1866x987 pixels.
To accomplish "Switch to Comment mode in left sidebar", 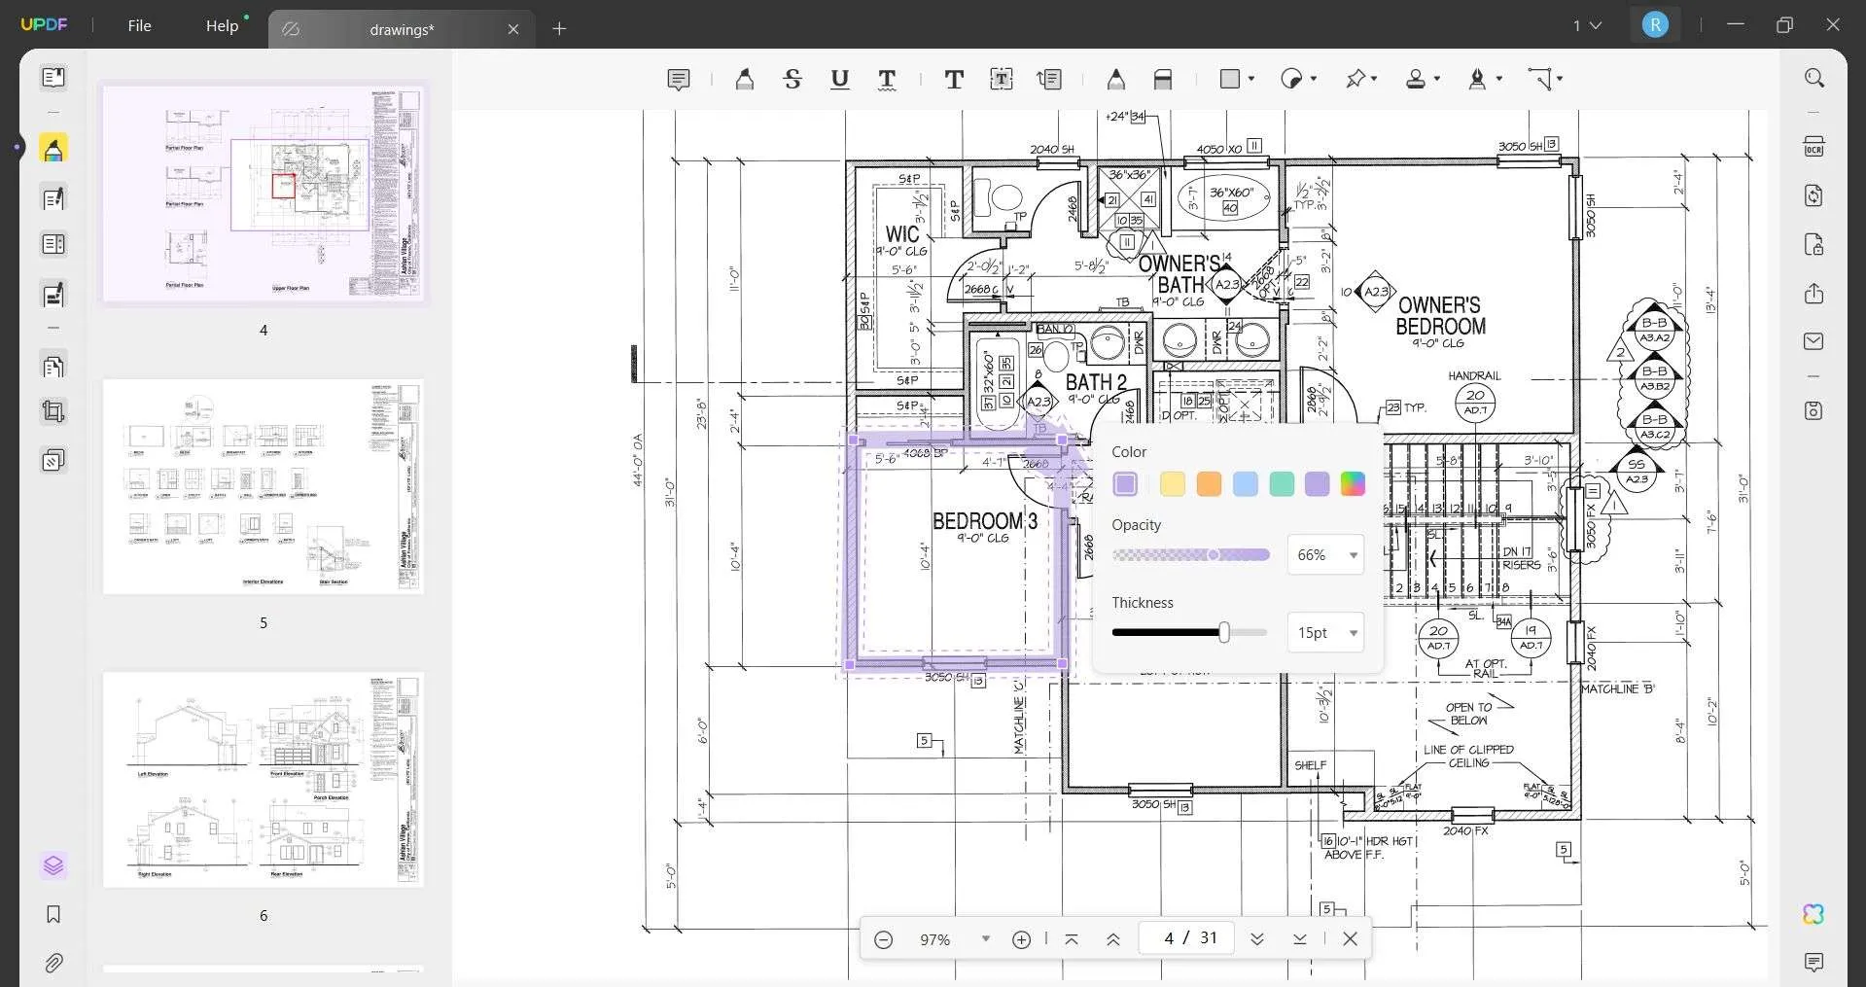I will 53,149.
